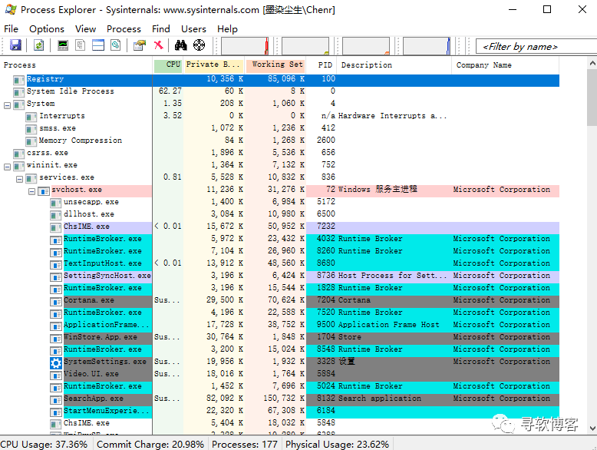Image resolution: width=597 pixels, height=450 pixels.
Task: Click the SystemSettings.exe gear icon
Action: click(x=56, y=363)
